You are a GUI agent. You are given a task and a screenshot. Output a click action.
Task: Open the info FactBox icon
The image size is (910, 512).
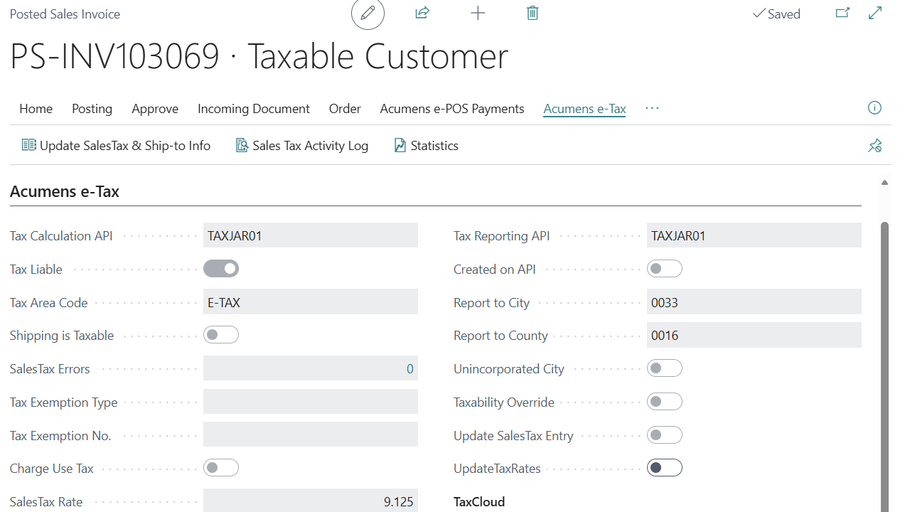pos(874,108)
